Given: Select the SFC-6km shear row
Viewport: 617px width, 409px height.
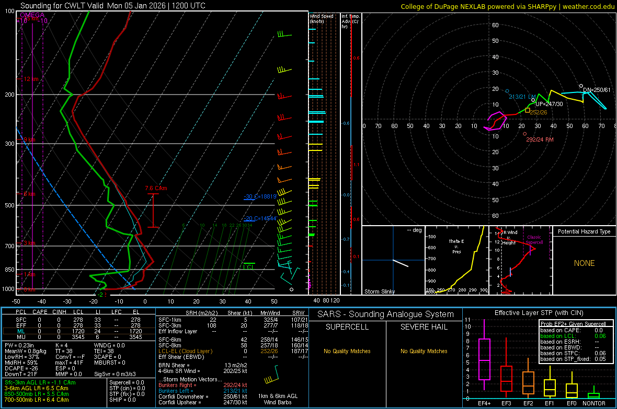Looking at the screenshot, I should [x=233, y=340].
